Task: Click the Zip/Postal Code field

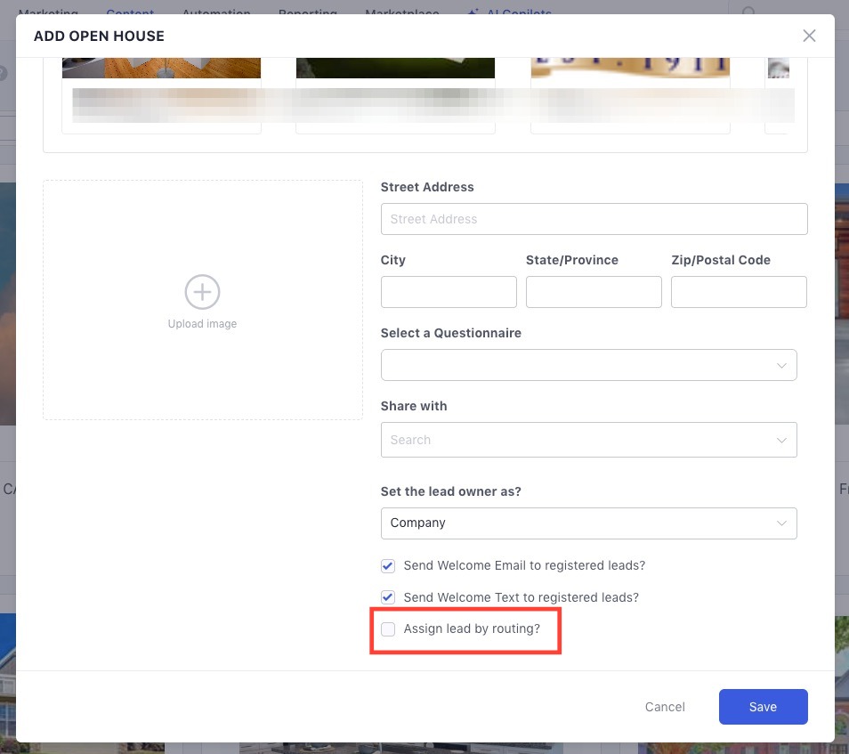Action: click(x=739, y=291)
